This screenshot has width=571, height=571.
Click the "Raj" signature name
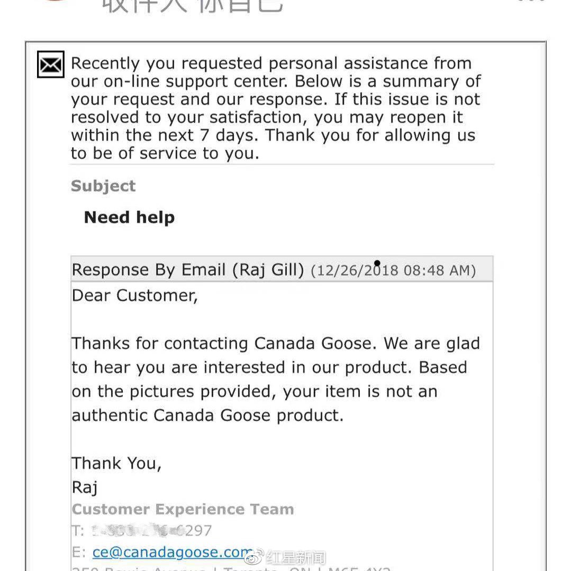tap(85, 487)
